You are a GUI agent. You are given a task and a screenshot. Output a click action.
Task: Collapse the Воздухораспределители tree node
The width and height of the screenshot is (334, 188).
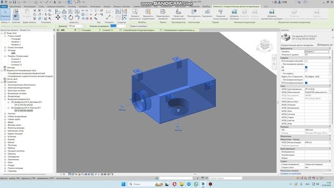[x=5, y=99]
